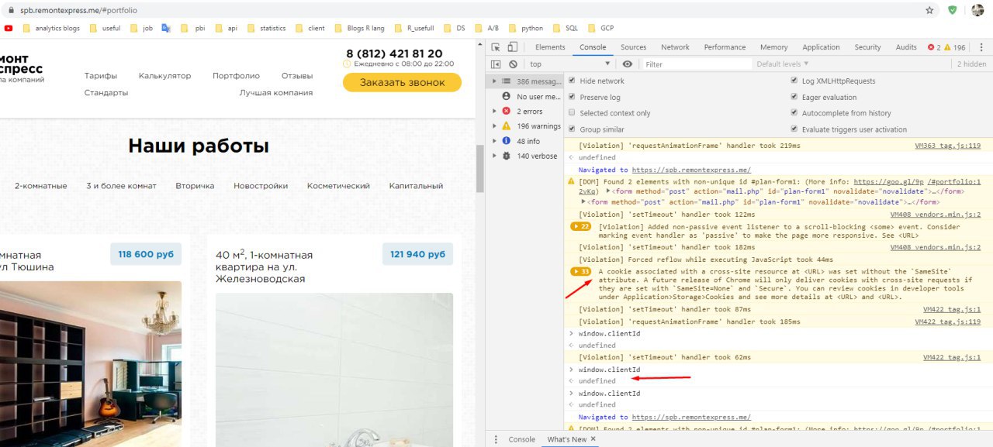
Task: Activate the inspect element picker icon
Action: (495, 47)
